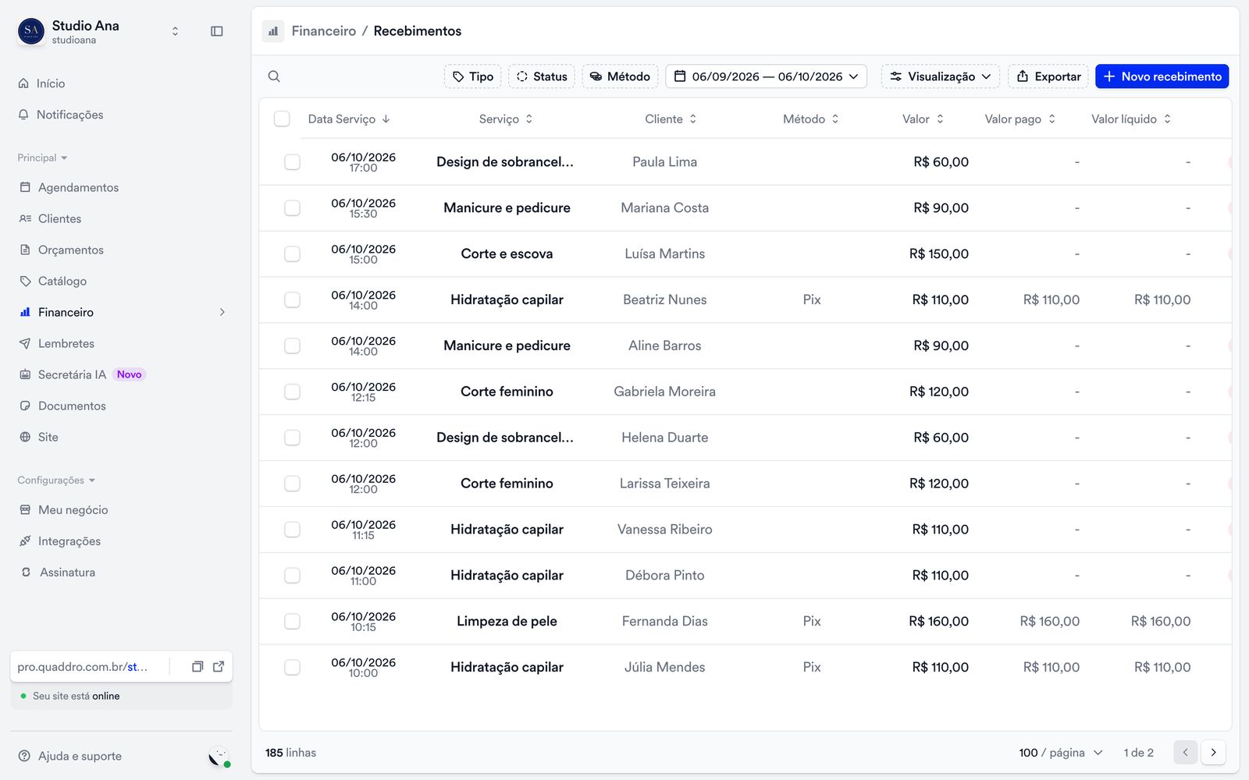Screen dimensions: 1249x780
Task: Copy the site URL with the copy icon
Action: pyautogui.click(x=197, y=667)
